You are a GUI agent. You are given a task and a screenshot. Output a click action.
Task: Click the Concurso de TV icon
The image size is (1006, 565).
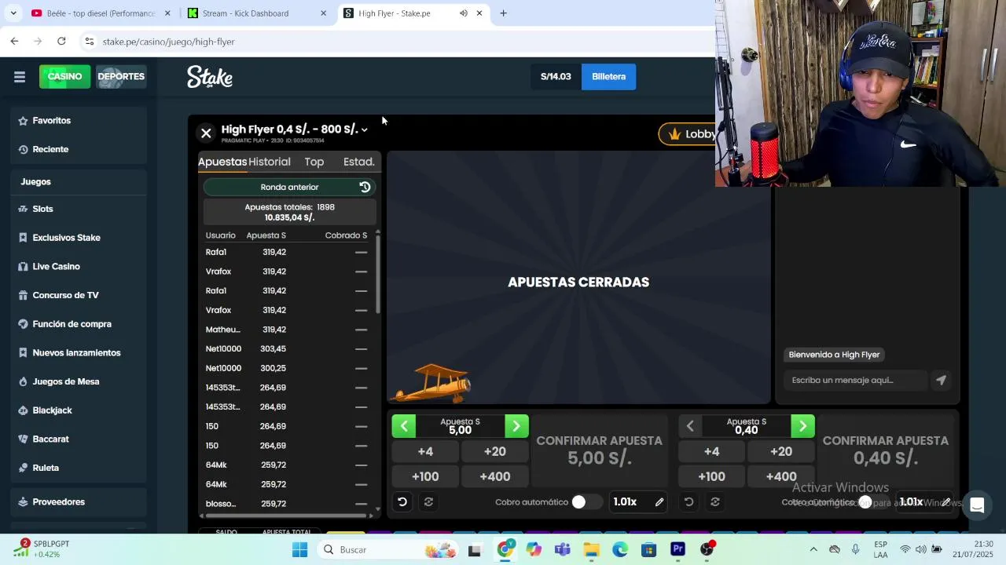[x=23, y=295]
